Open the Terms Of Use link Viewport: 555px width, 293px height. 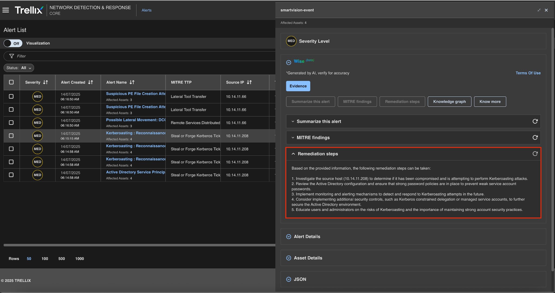[x=528, y=73]
